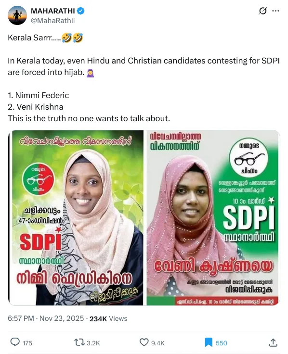Click the 550 bookmarks count
This screenshot has width=288, height=354.
tap(222, 343)
